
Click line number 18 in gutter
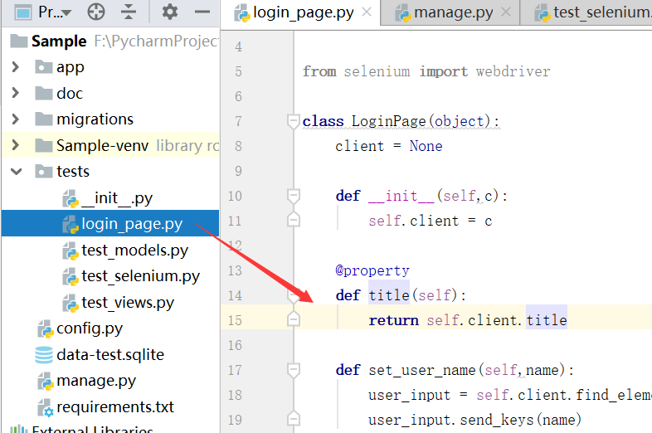(235, 395)
